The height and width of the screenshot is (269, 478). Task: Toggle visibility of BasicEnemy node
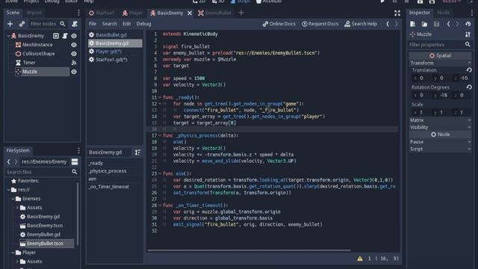click(x=74, y=36)
